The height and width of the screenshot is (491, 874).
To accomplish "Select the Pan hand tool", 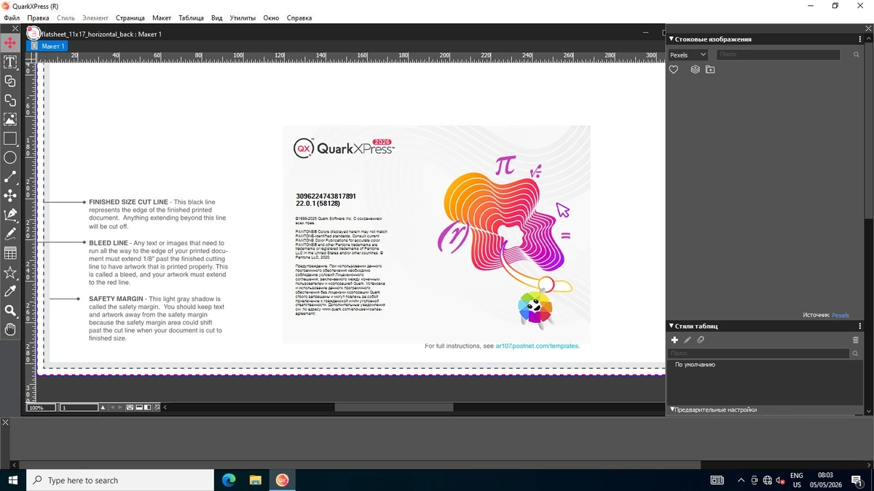I will click(10, 330).
